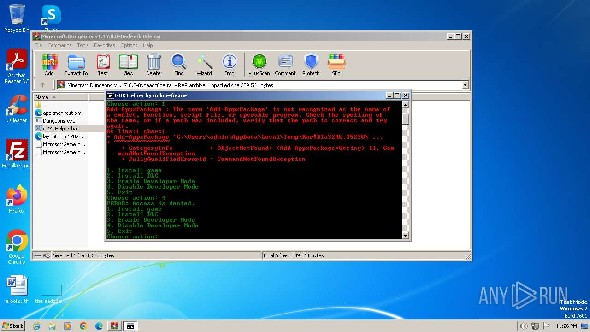This screenshot has height=332, width=590.
Task: Select the layout_52c120a0 file
Action: point(61,136)
